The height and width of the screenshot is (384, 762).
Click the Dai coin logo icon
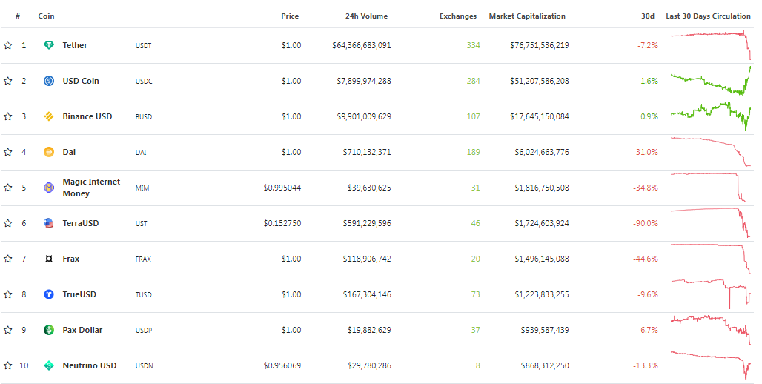point(49,152)
